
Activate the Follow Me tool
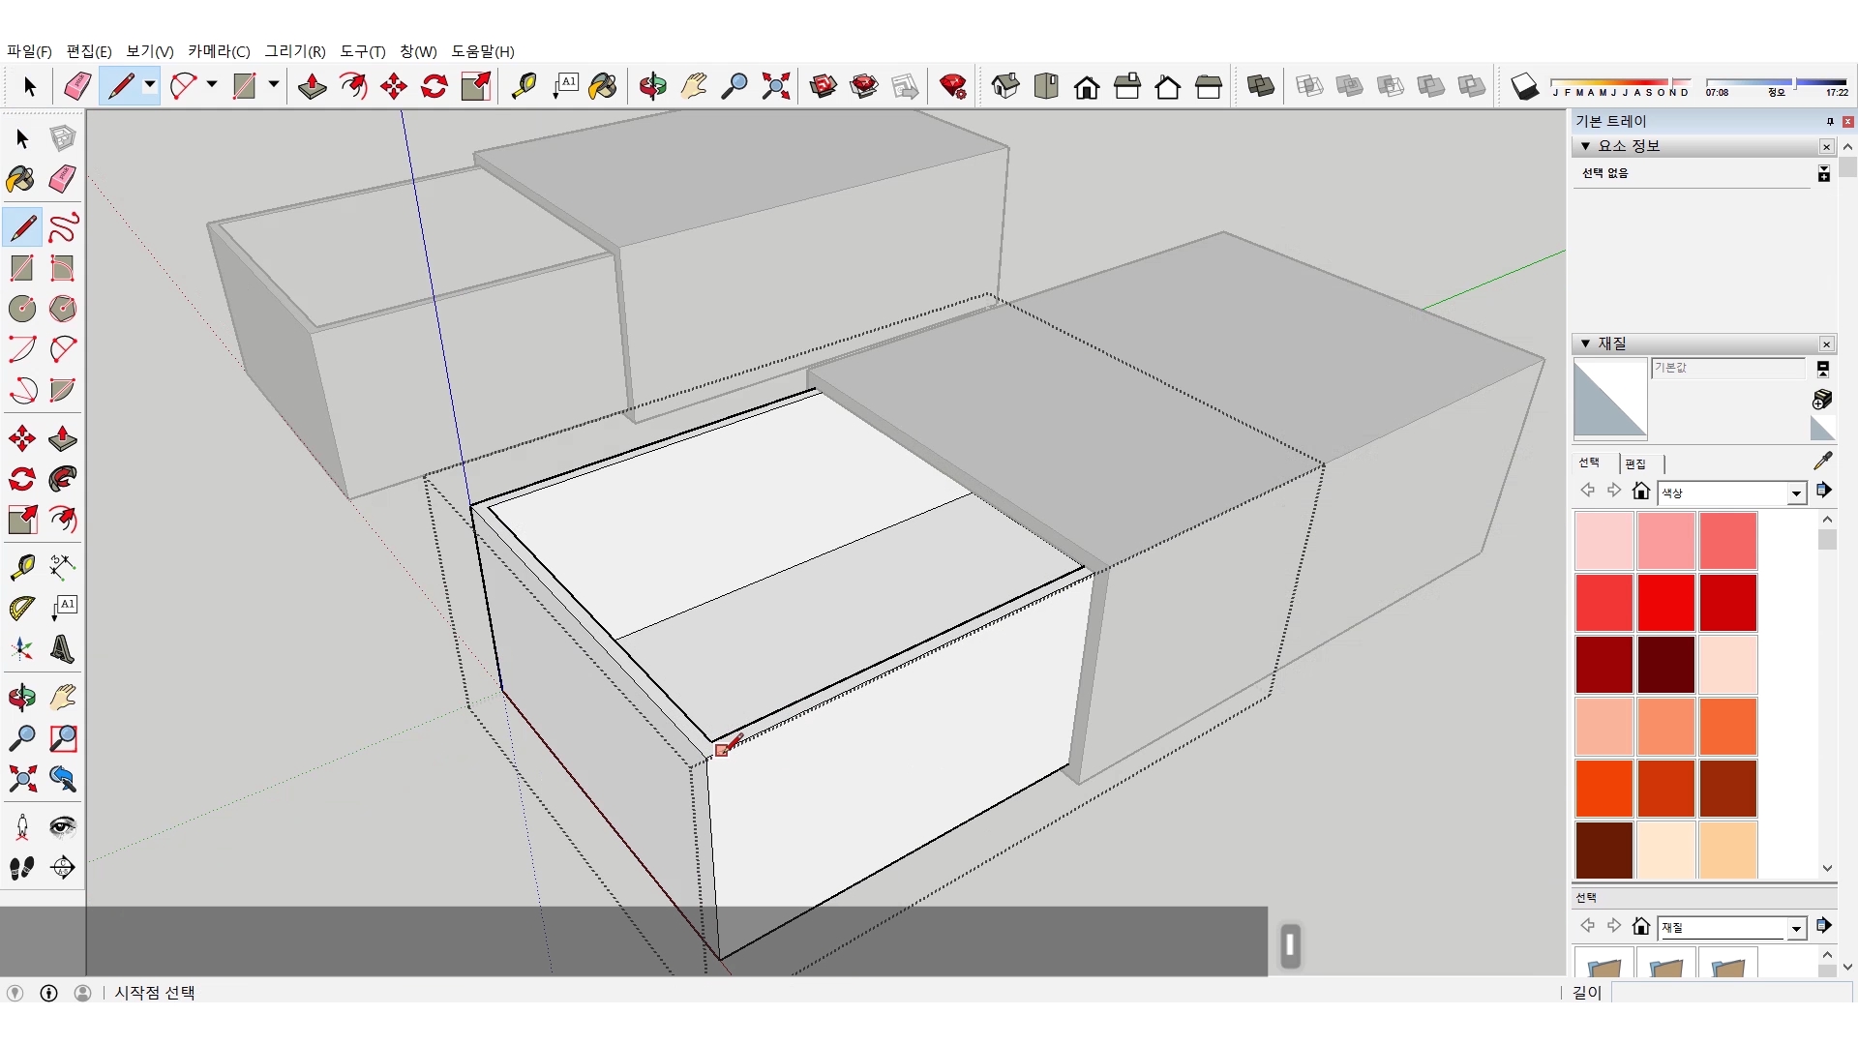click(x=63, y=479)
